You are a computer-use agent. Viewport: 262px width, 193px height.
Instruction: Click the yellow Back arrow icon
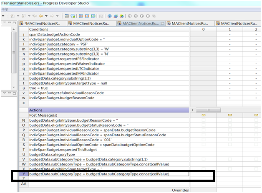click(41, 16)
